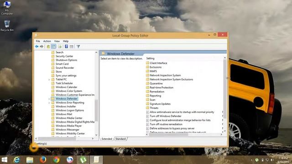Select Windows Logon Options folder
Viewport: 292px width, 164px height.
click(70, 110)
